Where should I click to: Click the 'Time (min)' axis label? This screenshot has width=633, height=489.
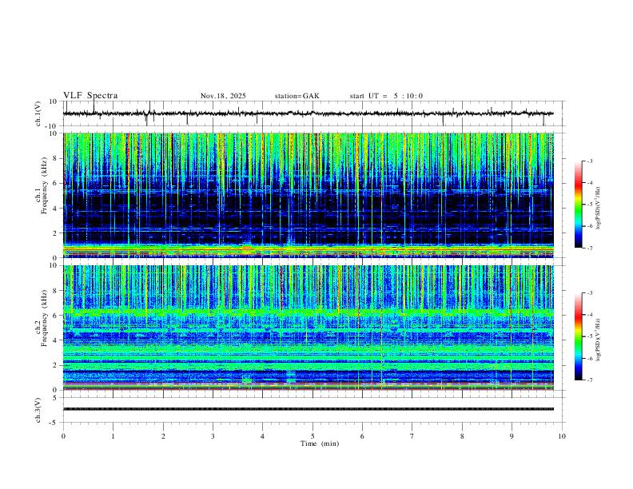point(320,443)
